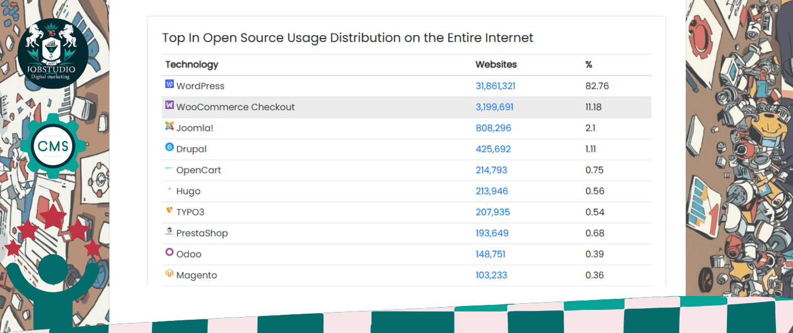
Task: Click the WooCommerce Checkout row icon
Action: tap(170, 105)
